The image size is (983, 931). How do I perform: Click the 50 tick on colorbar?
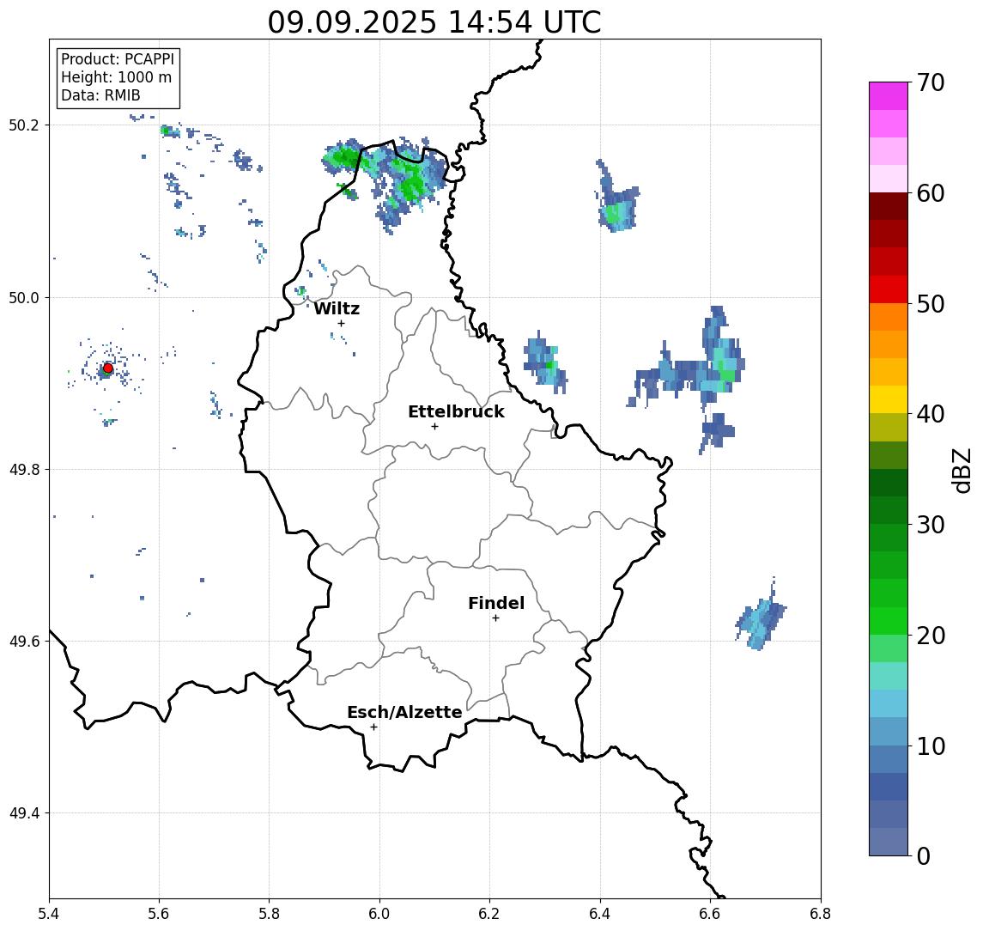pos(931,304)
